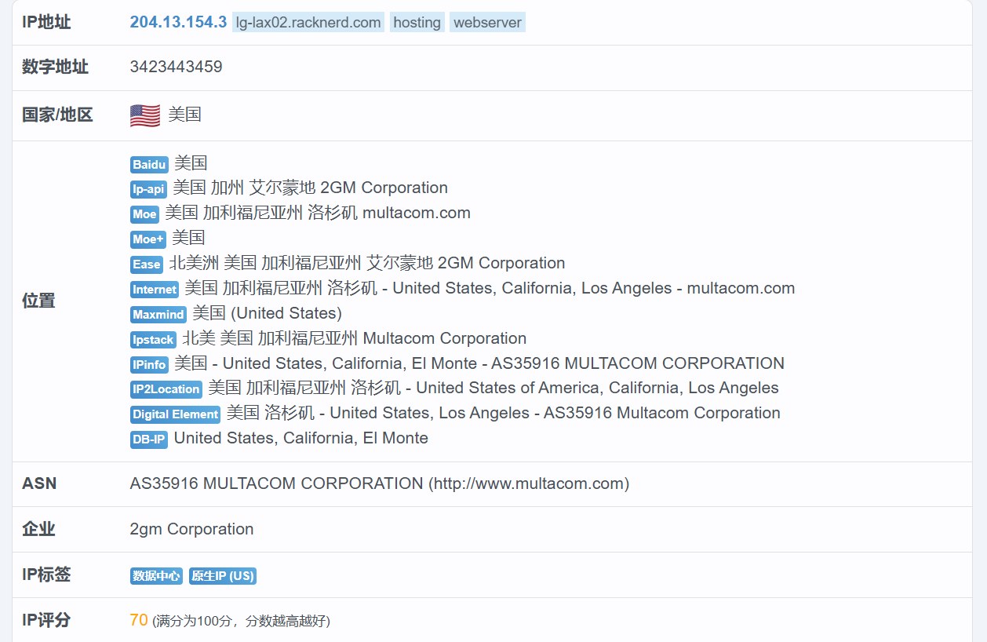The width and height of the screenshot is (987, 642).
Task: Click the 企业 row label
Action: point(38,529)
